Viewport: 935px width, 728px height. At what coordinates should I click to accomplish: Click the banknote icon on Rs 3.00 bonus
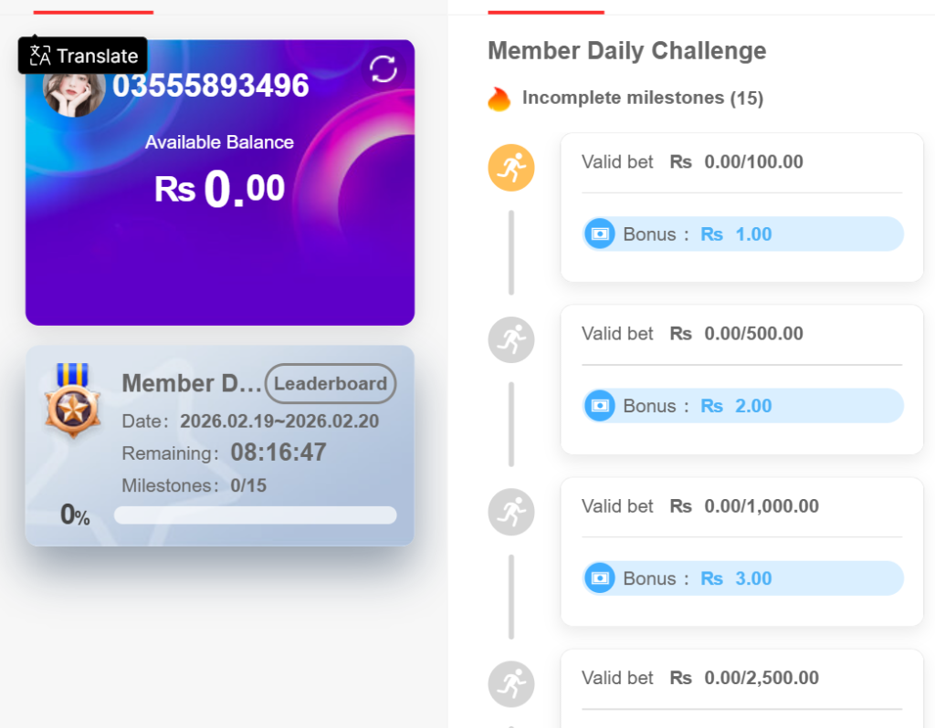600,578
